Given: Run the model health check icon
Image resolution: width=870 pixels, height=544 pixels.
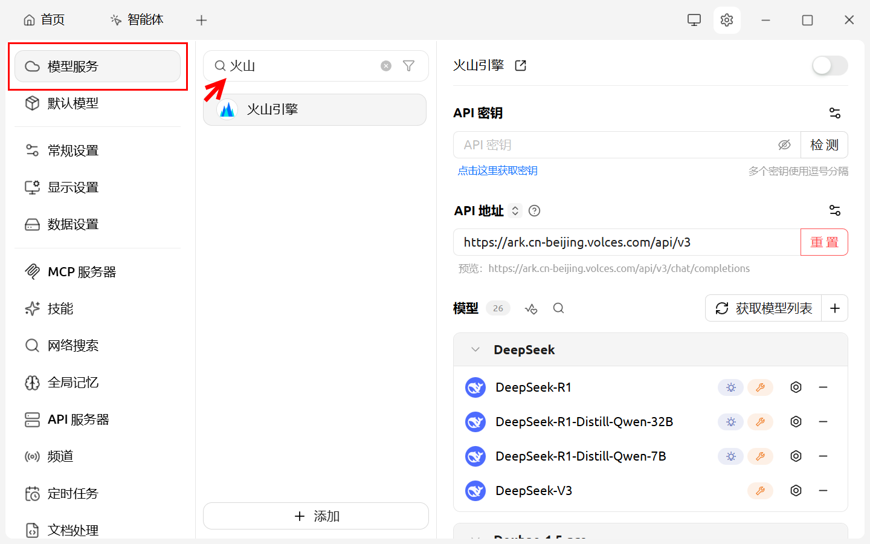Looking at the screenshot, I should (531, 308).
